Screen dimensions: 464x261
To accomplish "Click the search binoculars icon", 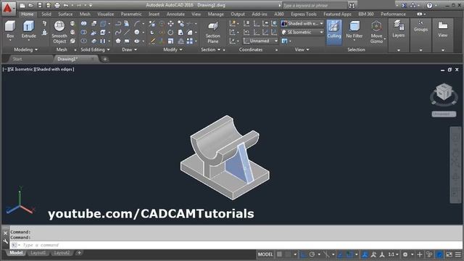I will pyautogui.click(x=352, y=5).
